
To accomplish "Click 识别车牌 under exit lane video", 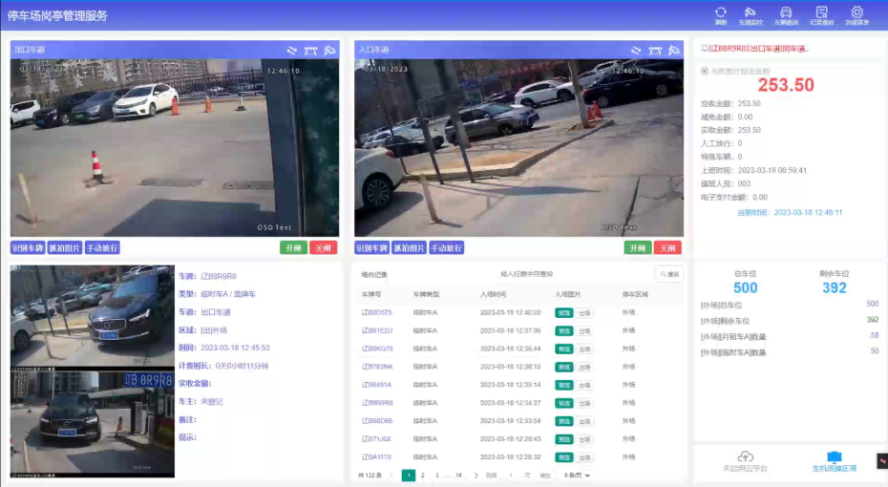I will (x=27, y=248).
